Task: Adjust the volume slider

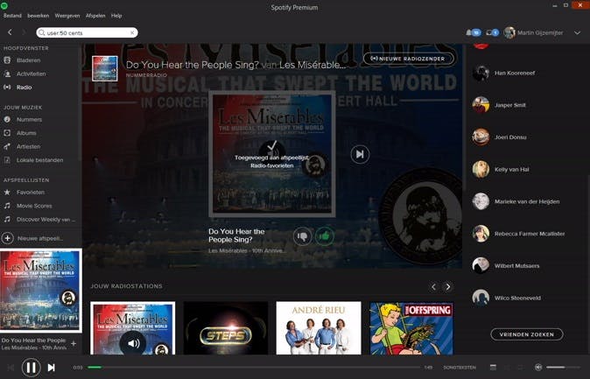Action: 563,368
